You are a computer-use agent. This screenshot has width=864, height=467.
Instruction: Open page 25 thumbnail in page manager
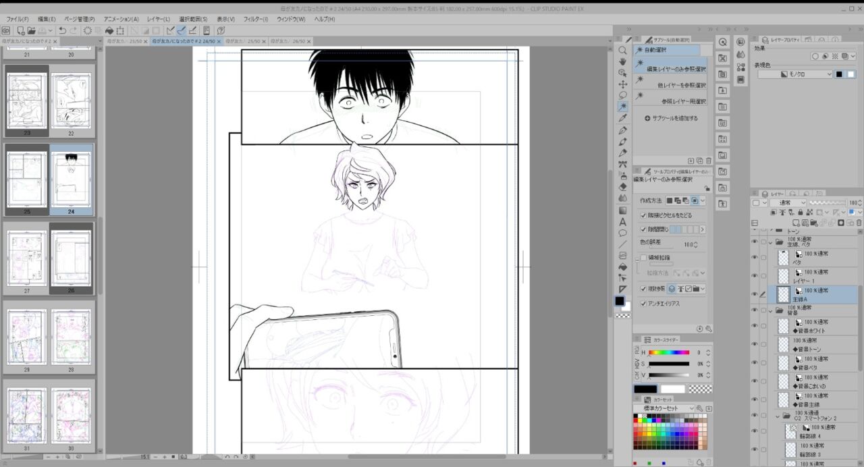27,179
